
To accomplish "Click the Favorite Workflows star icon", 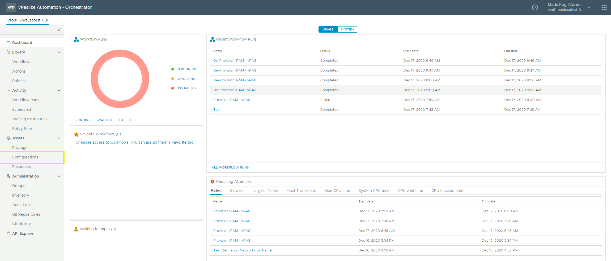I will [x=76, y=134].
